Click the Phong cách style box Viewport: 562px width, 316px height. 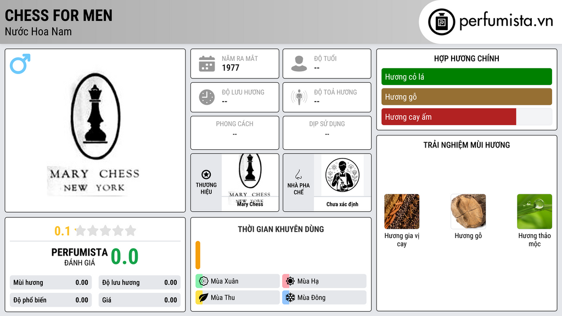[235, 133]
